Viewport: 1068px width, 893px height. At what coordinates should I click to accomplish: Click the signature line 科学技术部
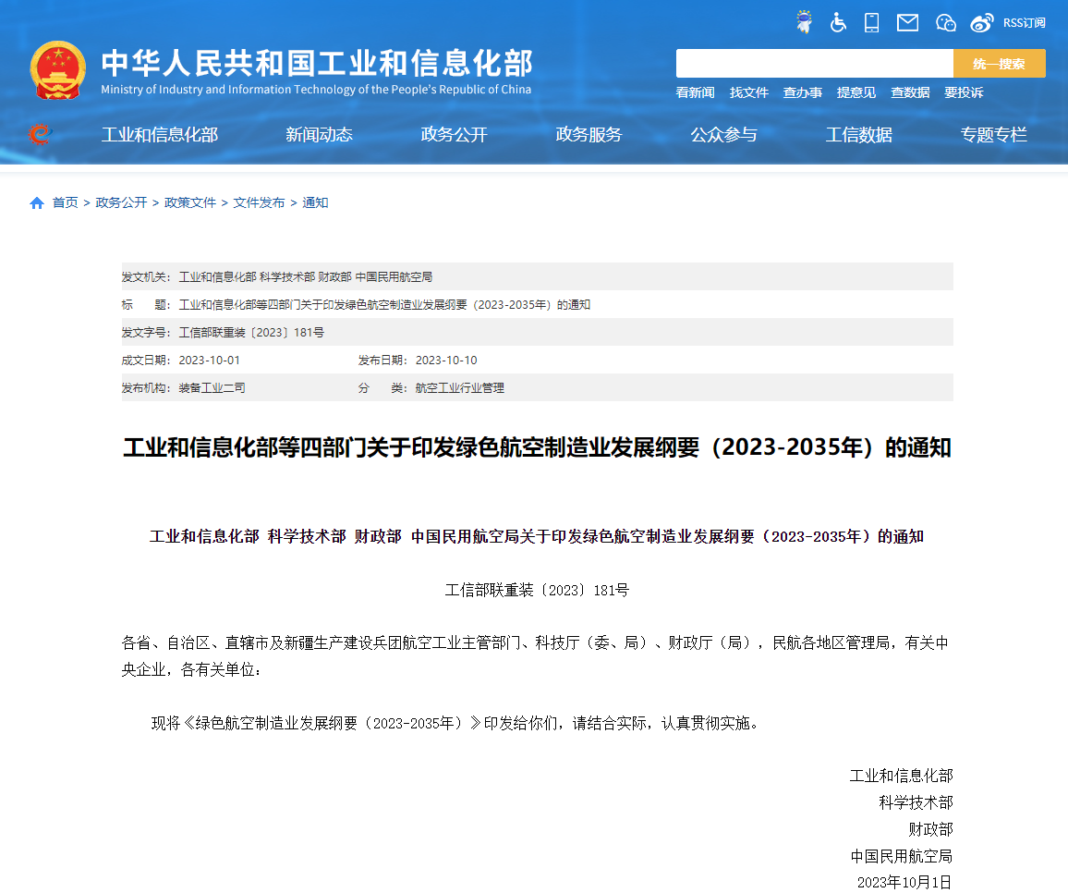click(916, 802)
